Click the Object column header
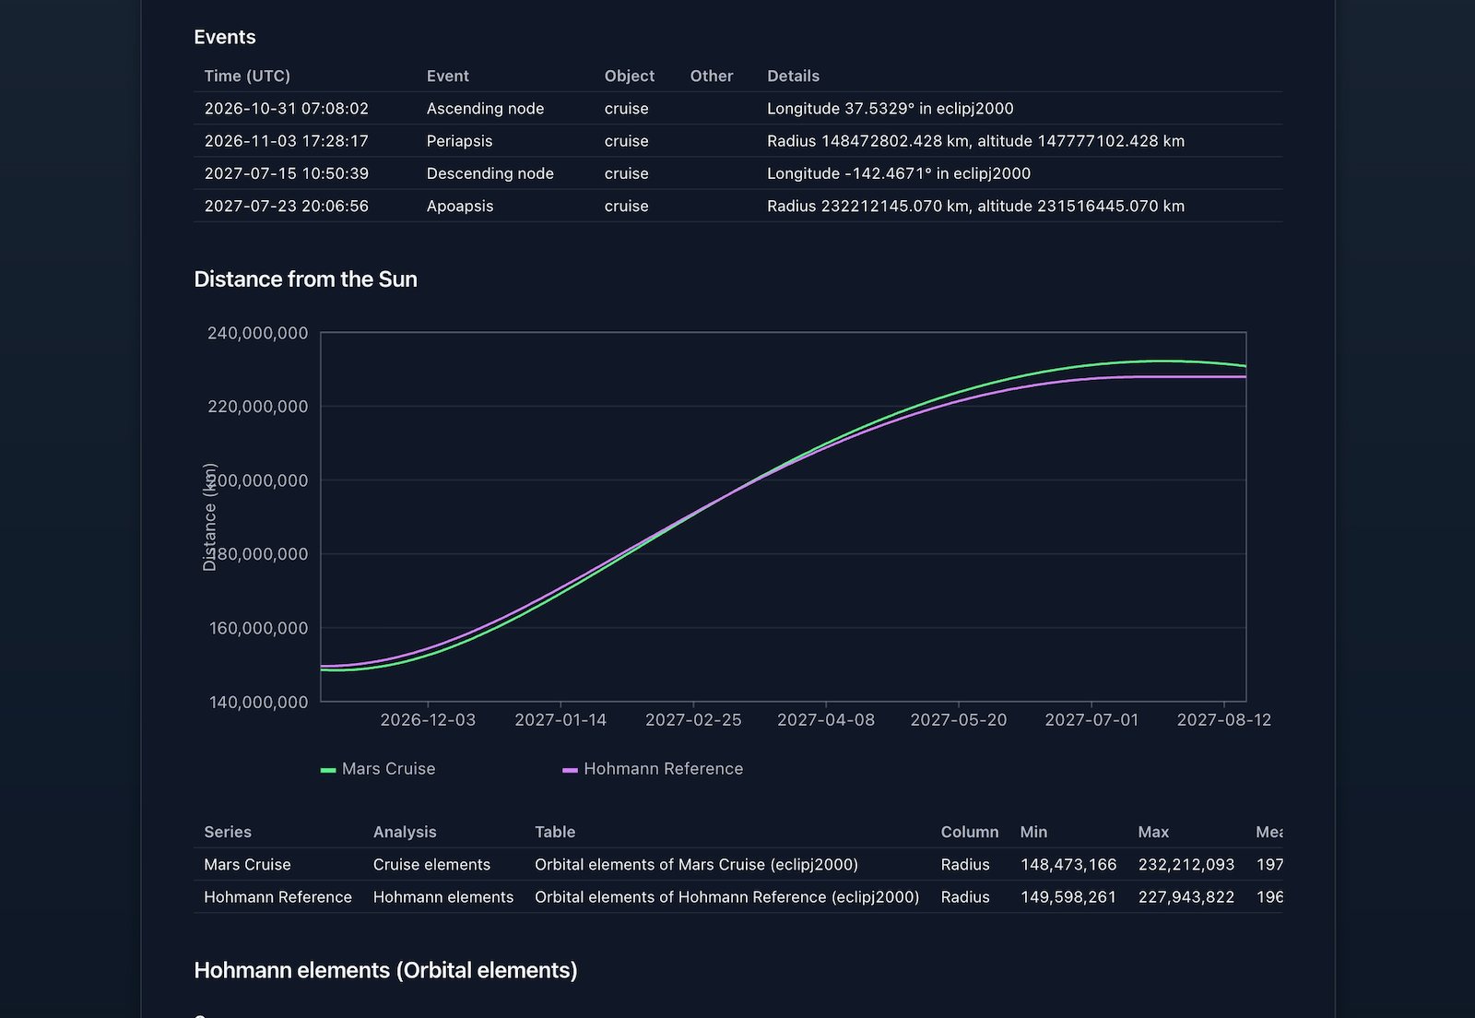The image size is (1475, 1018). click(630, 76)
